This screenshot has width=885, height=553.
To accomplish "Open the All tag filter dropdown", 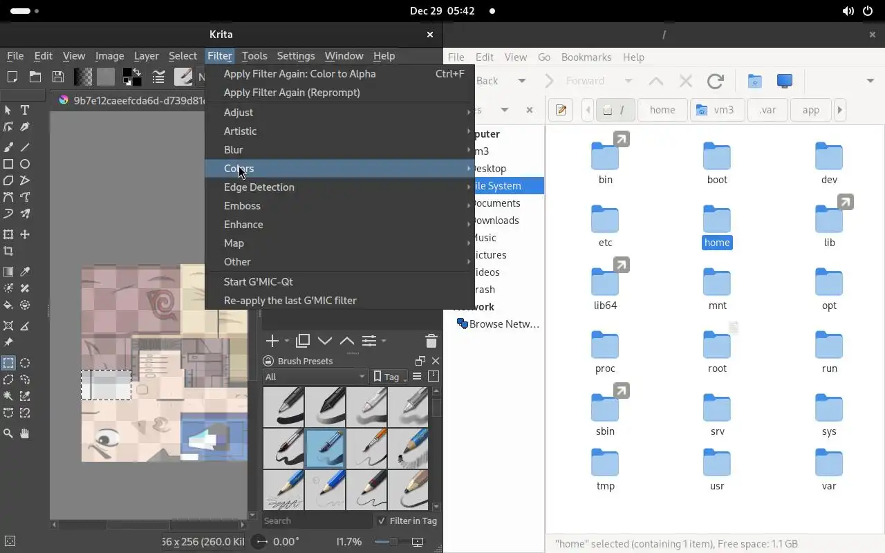I will [315, 377].
